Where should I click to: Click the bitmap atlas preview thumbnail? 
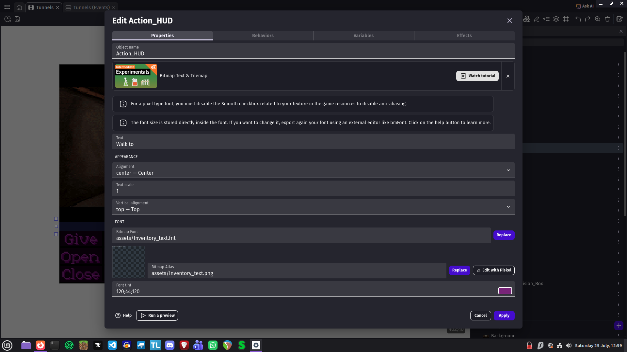tap(128, 262)
